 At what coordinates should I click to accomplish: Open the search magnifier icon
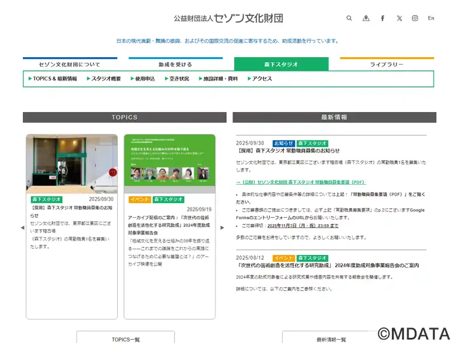(x=349, y=18)
